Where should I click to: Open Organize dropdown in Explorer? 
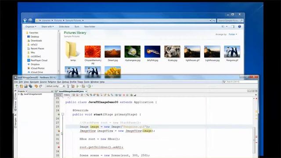[x=31, y=26]
